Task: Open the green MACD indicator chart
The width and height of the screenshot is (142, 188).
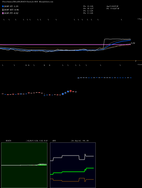Action: [24, 165]
